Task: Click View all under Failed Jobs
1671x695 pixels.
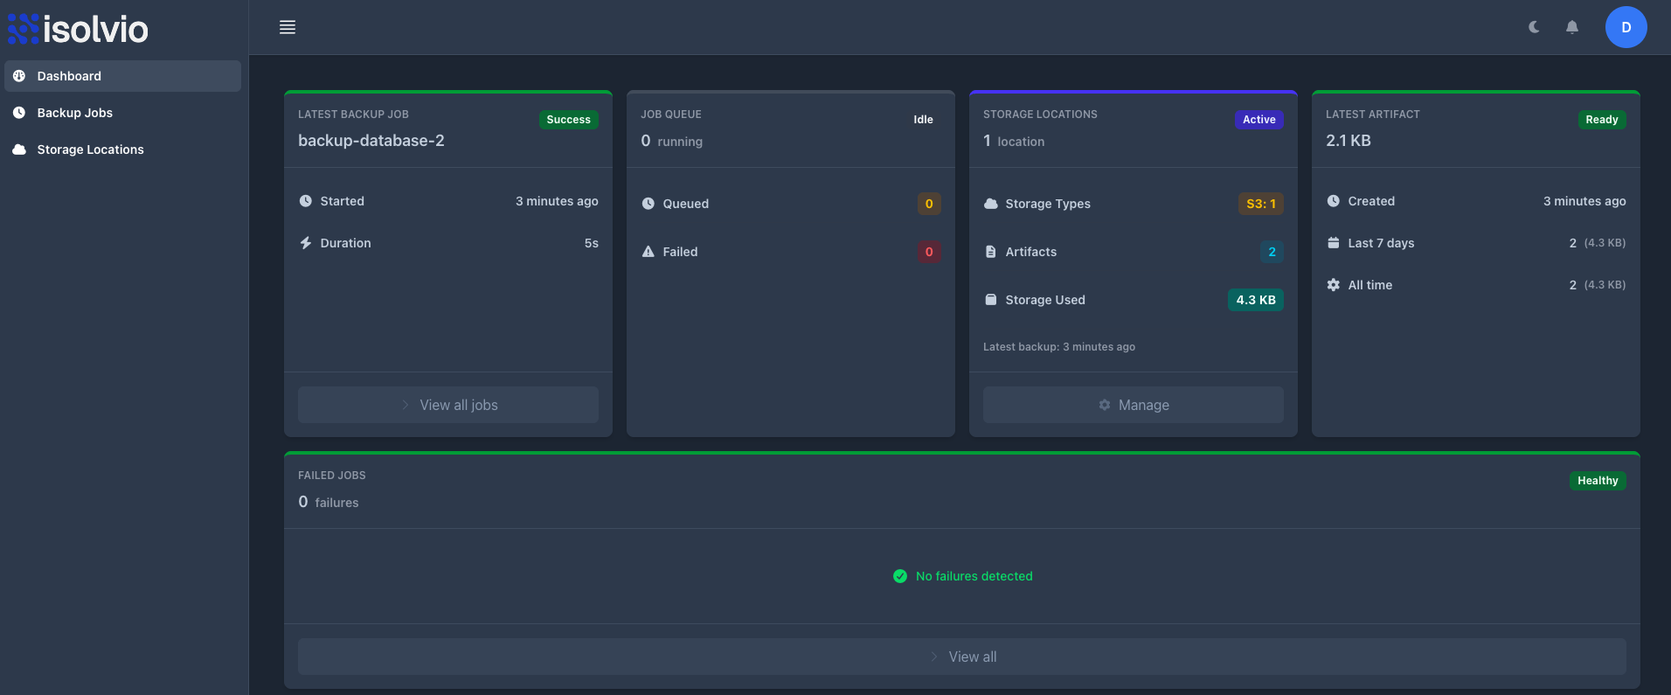Action: coord(962,657)
